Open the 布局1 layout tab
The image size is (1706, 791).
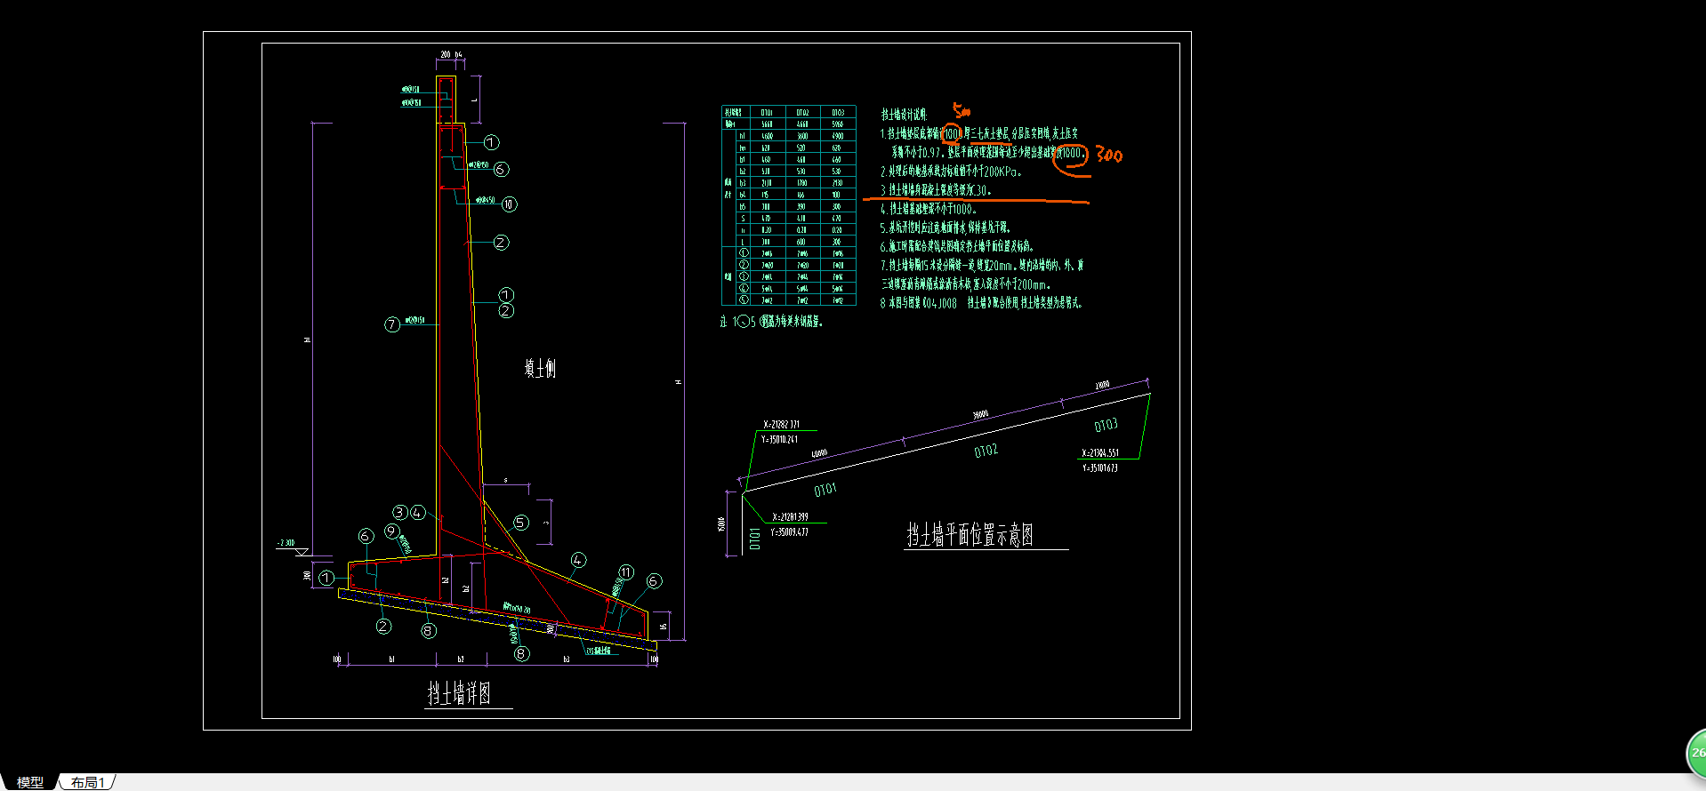(88, 782)
